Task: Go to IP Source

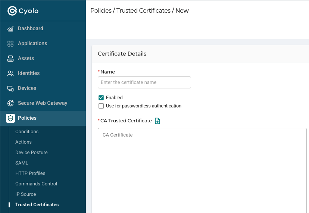Action: point(26,194)
